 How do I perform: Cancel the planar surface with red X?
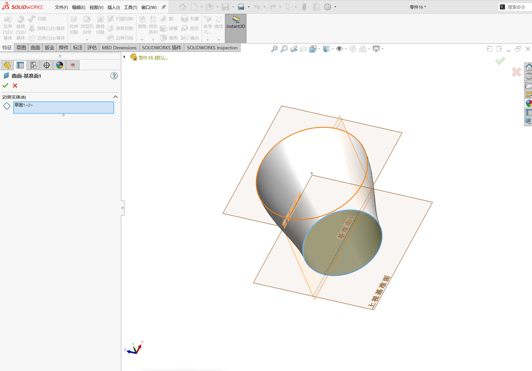tap(15, 86)
